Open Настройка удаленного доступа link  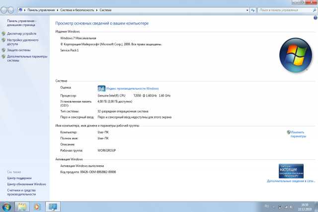pyautogui.click(x=23, y=42)
